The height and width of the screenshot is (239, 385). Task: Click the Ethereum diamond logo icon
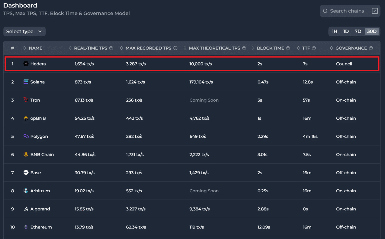(26, 227)
